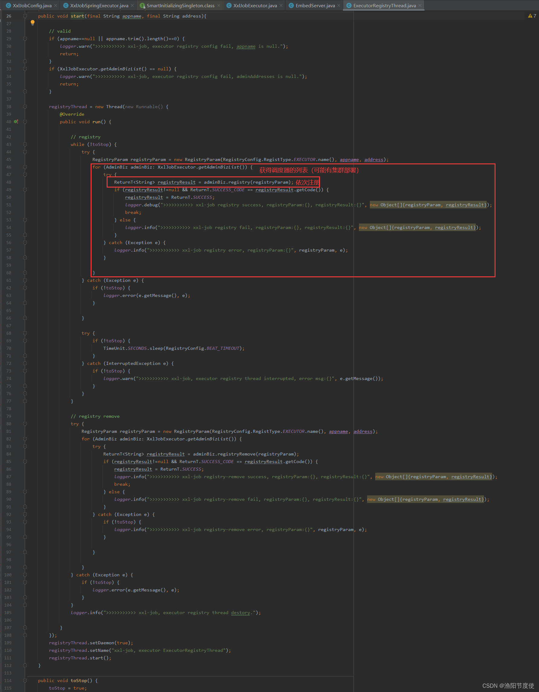This screenshot has width=539, height=692.
Task: Collapse the if-block fold at line 33
Action: coord(25,69)
